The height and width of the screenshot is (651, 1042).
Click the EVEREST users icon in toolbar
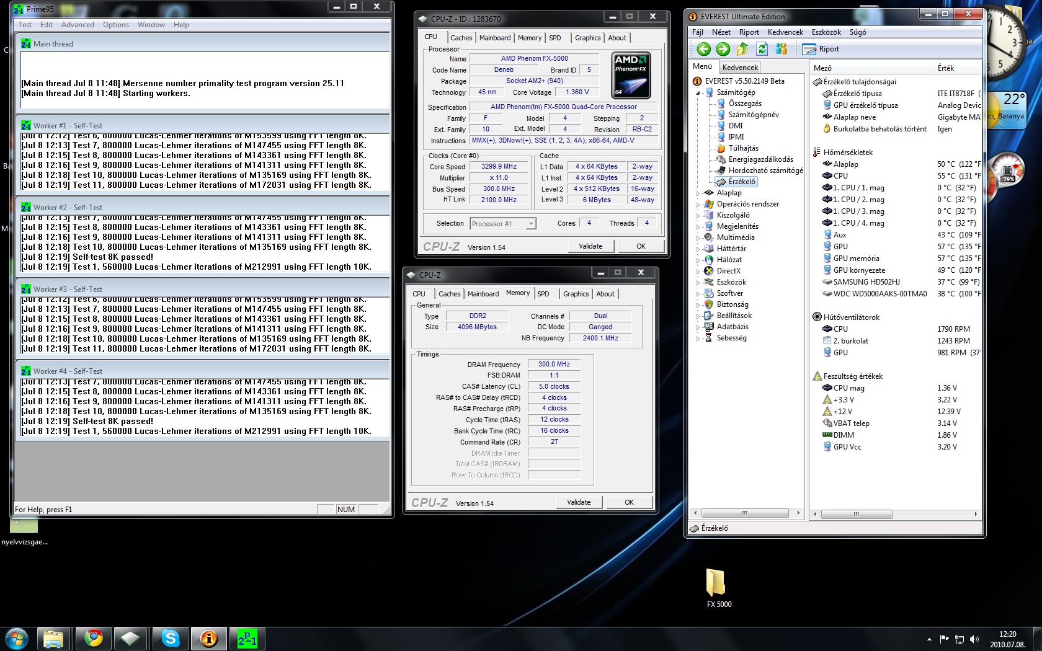point(781,49)
